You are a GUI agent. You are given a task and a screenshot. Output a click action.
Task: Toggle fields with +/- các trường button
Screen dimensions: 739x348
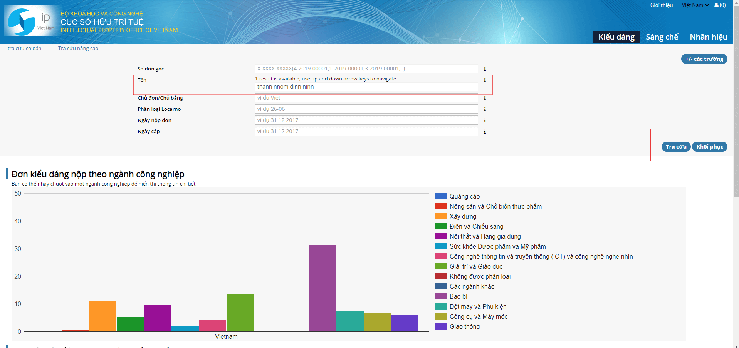point(704,59)
